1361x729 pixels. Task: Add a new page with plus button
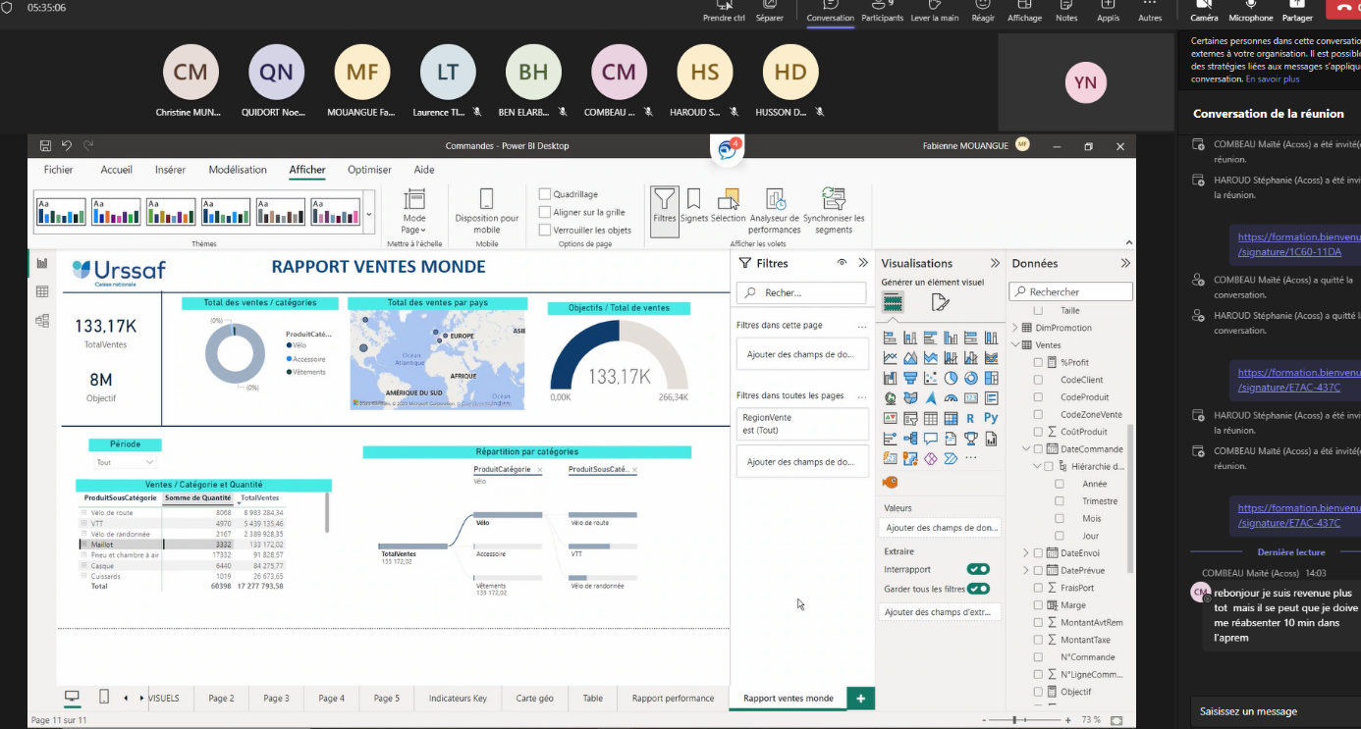click(x=861, y=699)
